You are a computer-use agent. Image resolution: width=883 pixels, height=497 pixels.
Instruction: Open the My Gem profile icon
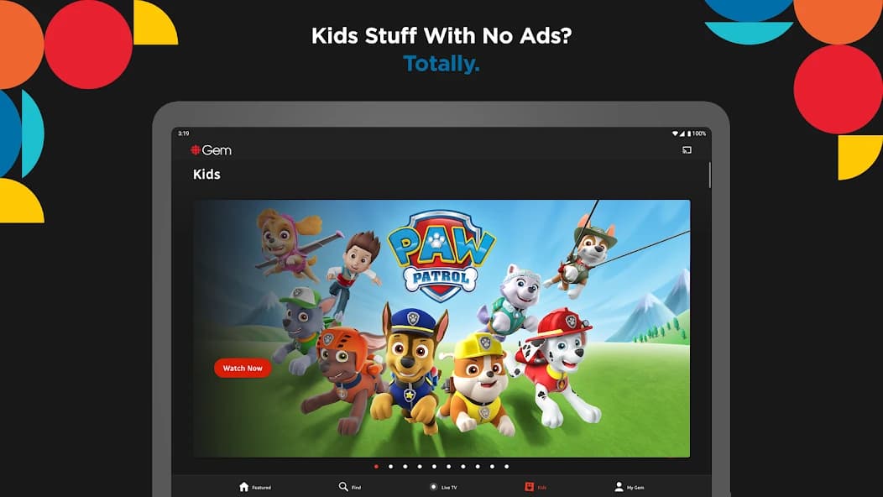coord(619,486)
